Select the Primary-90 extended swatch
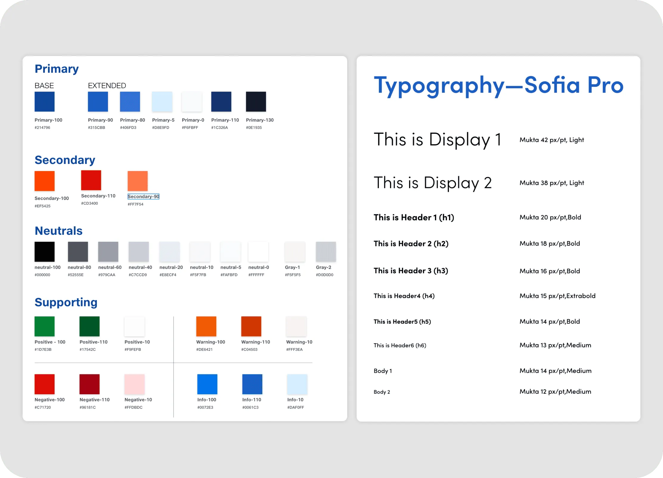This screenshot has width=663, height=478. pos(98,101)
